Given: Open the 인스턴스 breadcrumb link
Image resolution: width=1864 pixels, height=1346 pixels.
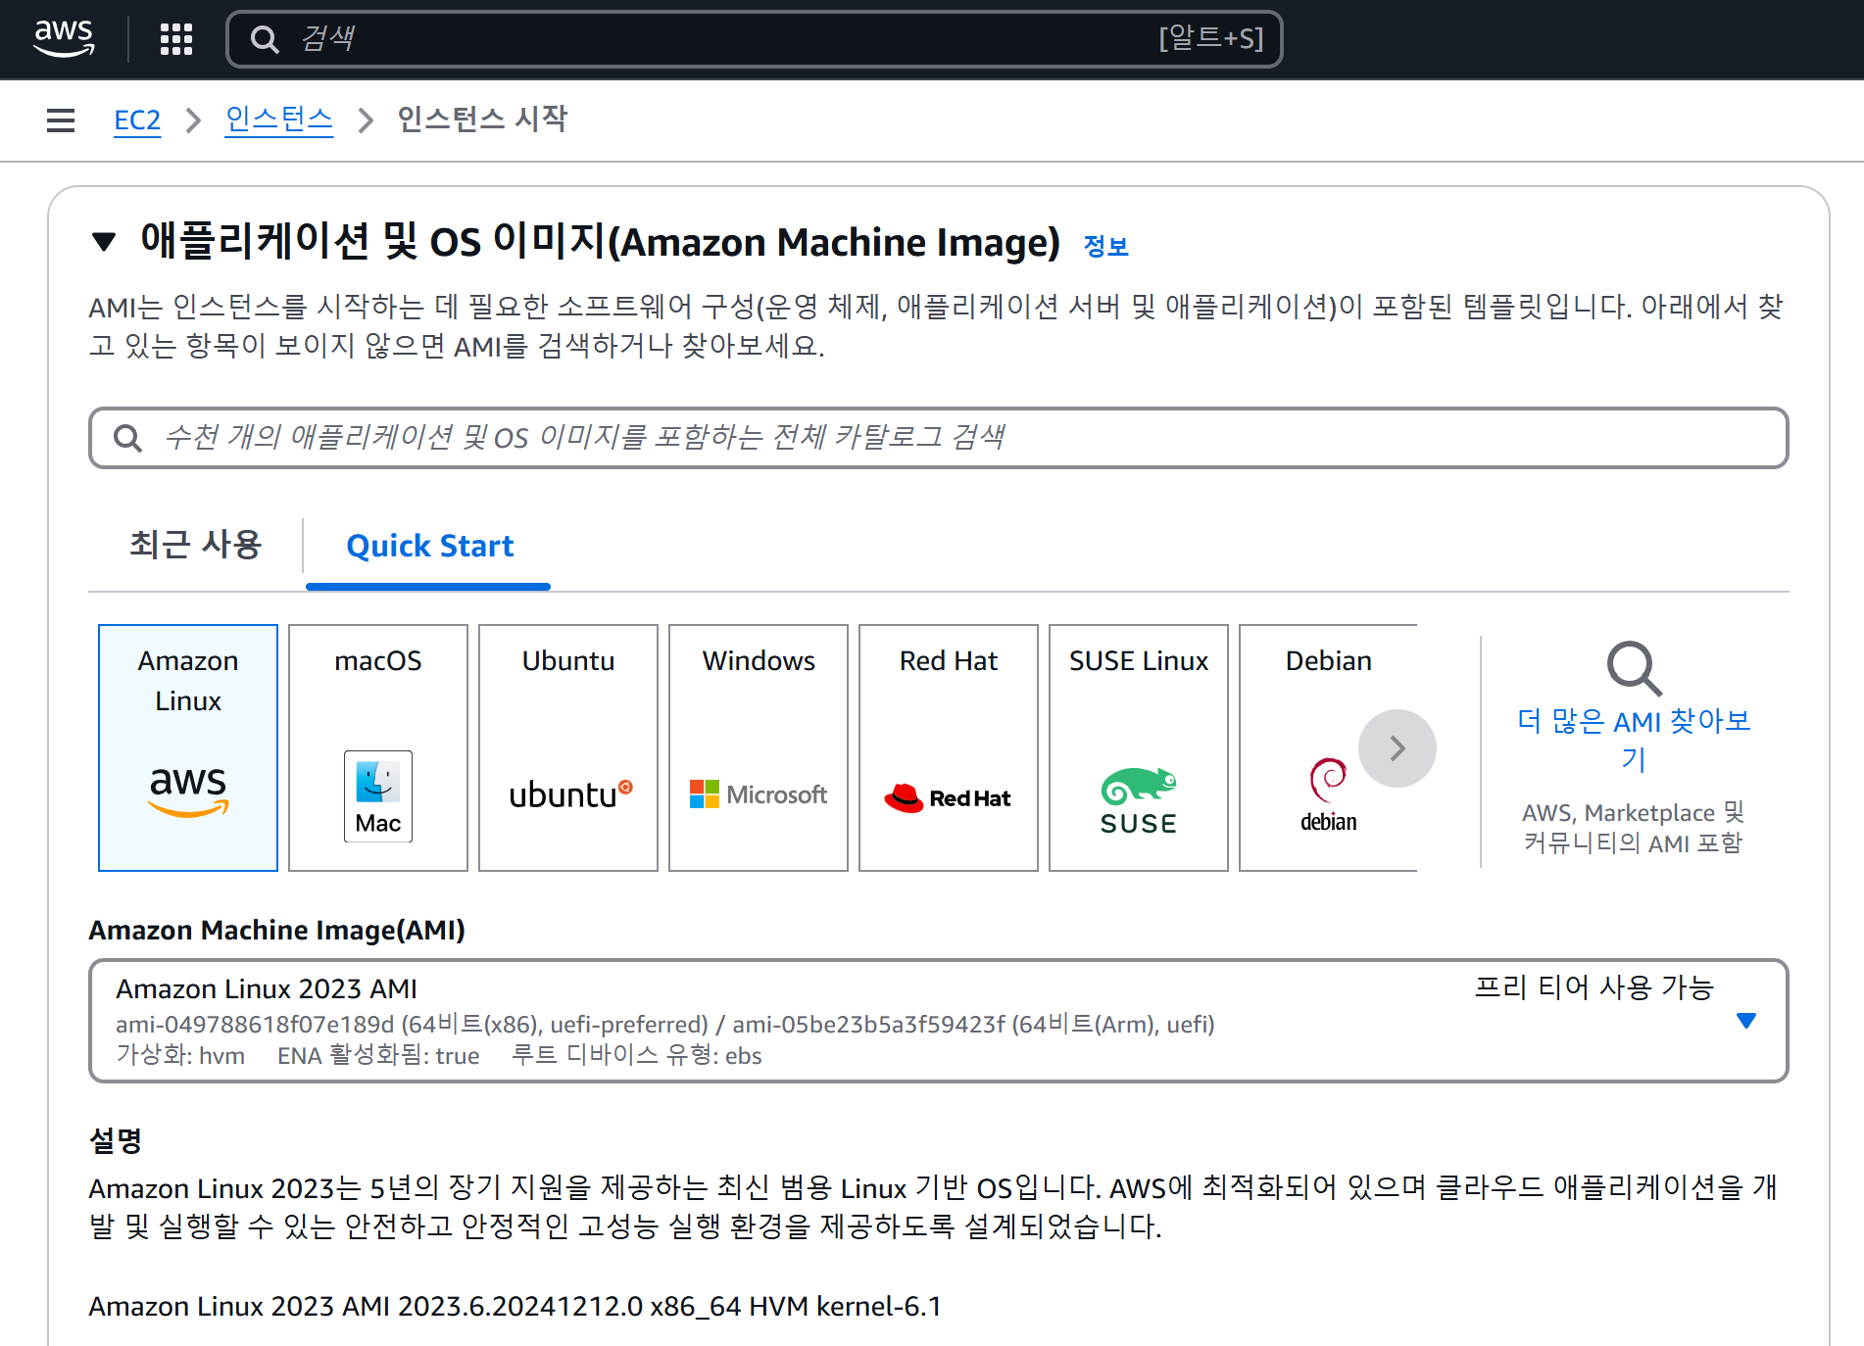Looking at the screenshot, I should 279,120.
